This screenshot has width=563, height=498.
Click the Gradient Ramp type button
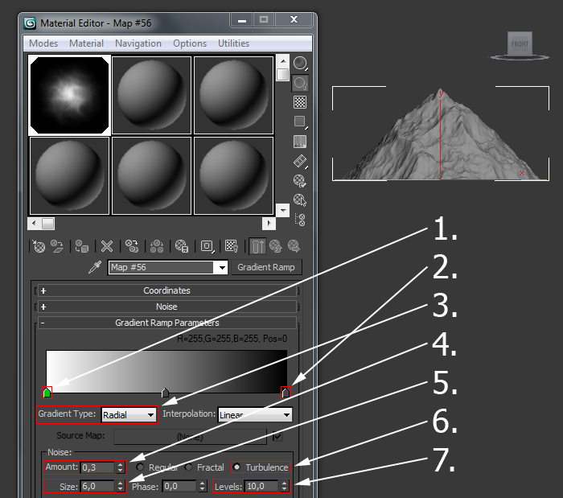(266, 267)
